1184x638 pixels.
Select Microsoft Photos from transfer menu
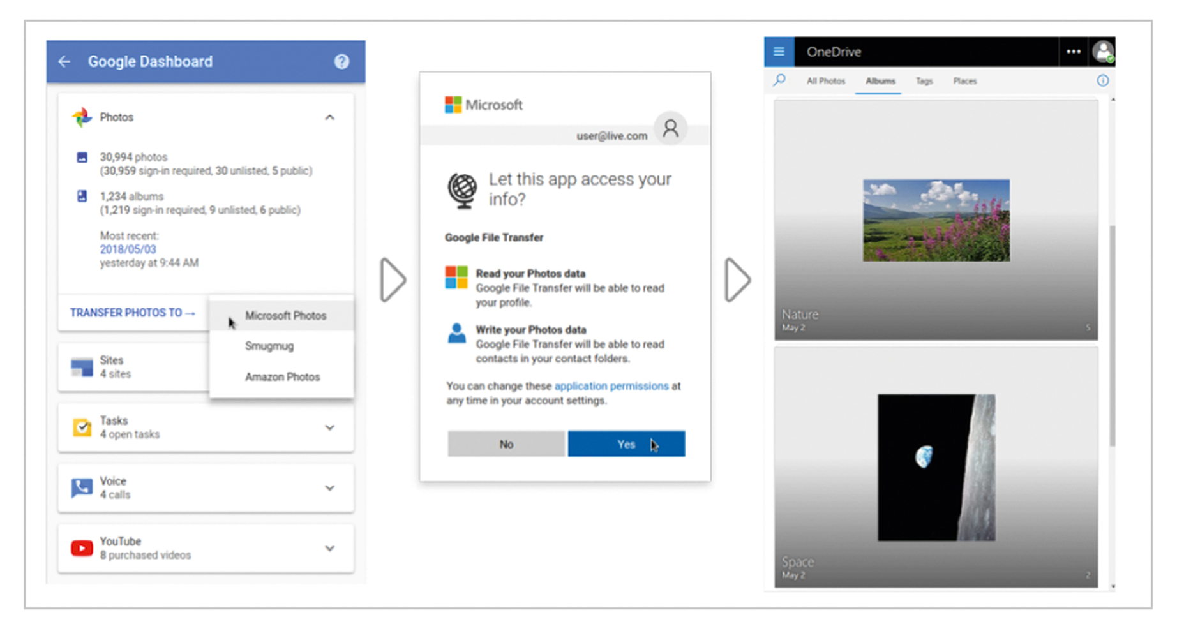285,316
